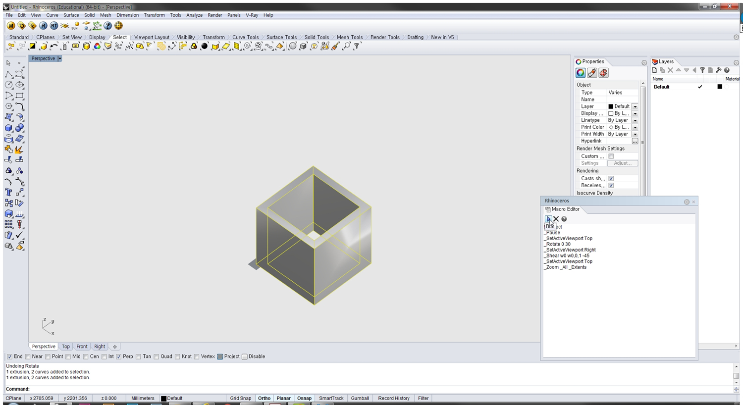Viewport: 743px width, 405px height.
Task: Click the V-Ray RT render icon
Action: [54, 26]
